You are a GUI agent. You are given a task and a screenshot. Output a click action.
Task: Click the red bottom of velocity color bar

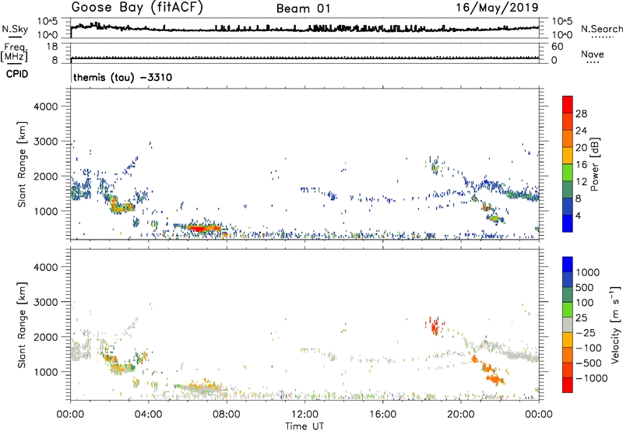coord(568,385)
